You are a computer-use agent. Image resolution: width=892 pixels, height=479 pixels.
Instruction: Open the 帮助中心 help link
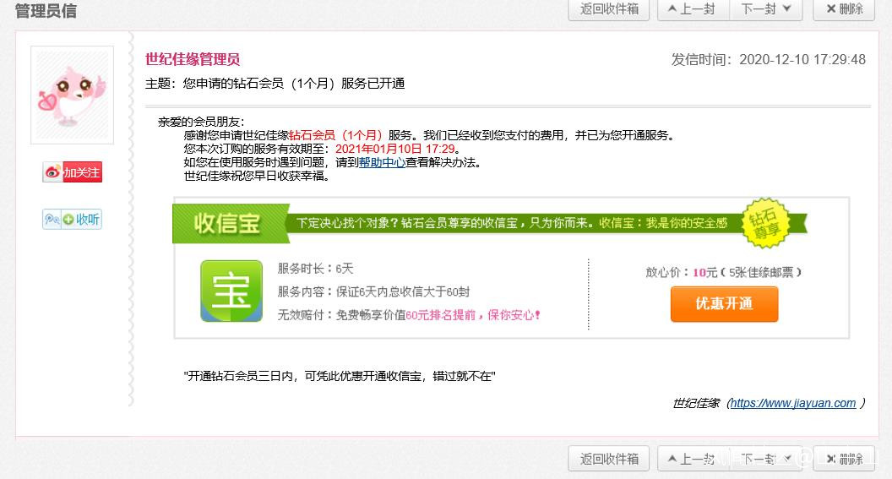[382, 163]
